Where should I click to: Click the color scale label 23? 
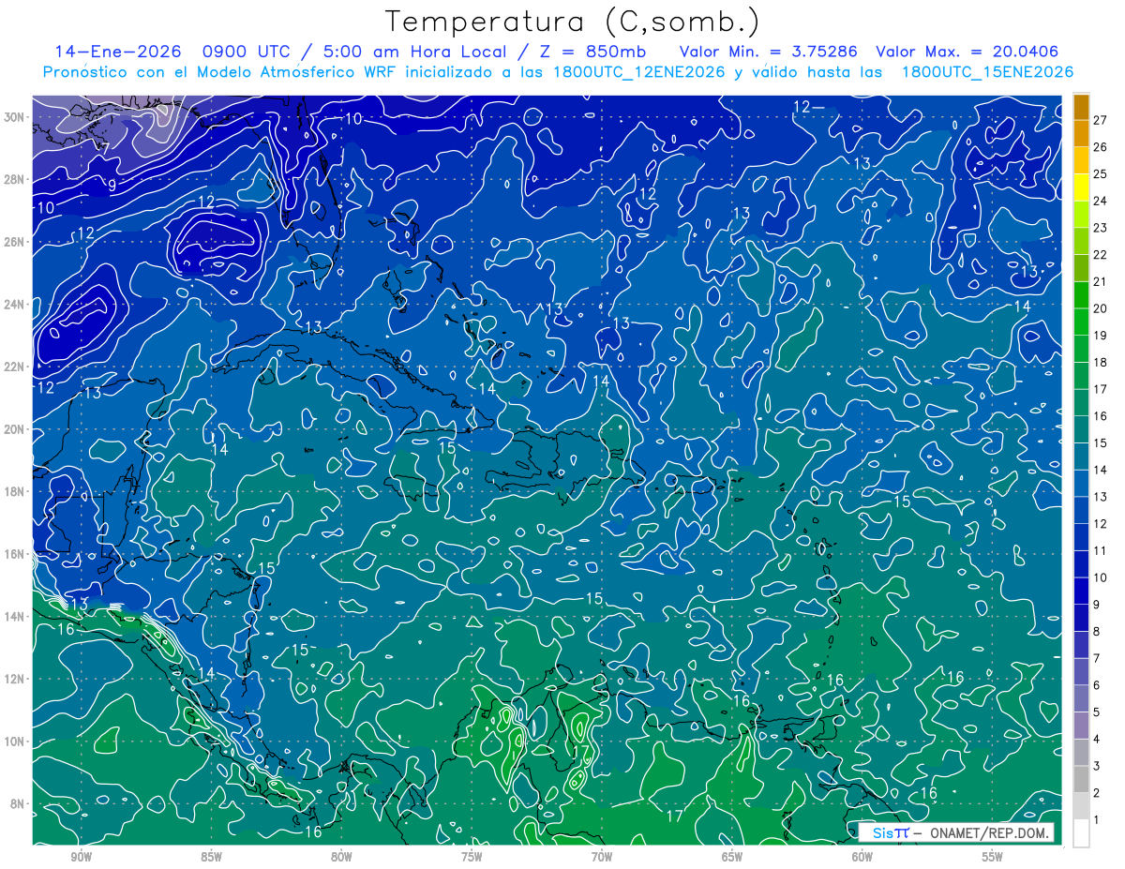pyautogui.click(x=1100, y=228)
